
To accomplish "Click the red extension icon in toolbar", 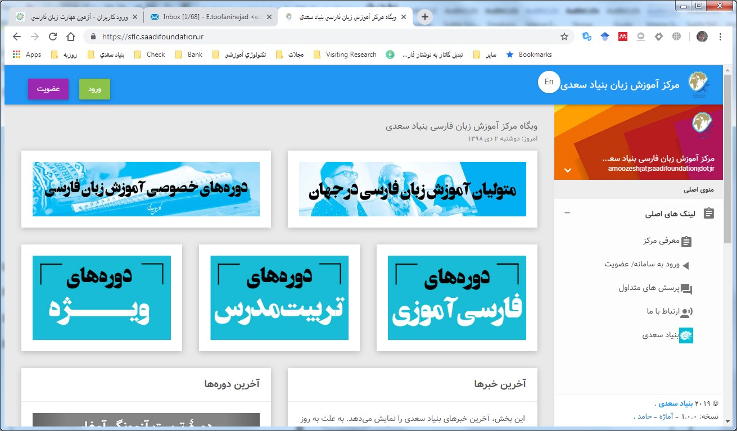I will (622, 37).
